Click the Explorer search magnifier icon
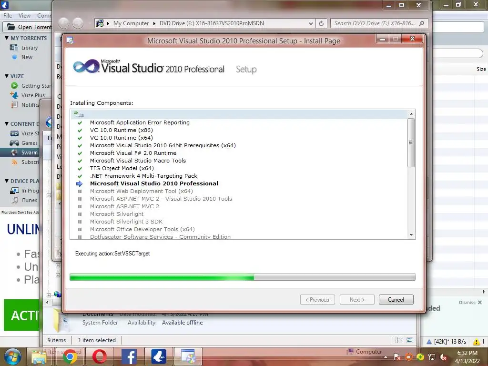The width and height of the screenshot is (488, 366). click(422, 23)
